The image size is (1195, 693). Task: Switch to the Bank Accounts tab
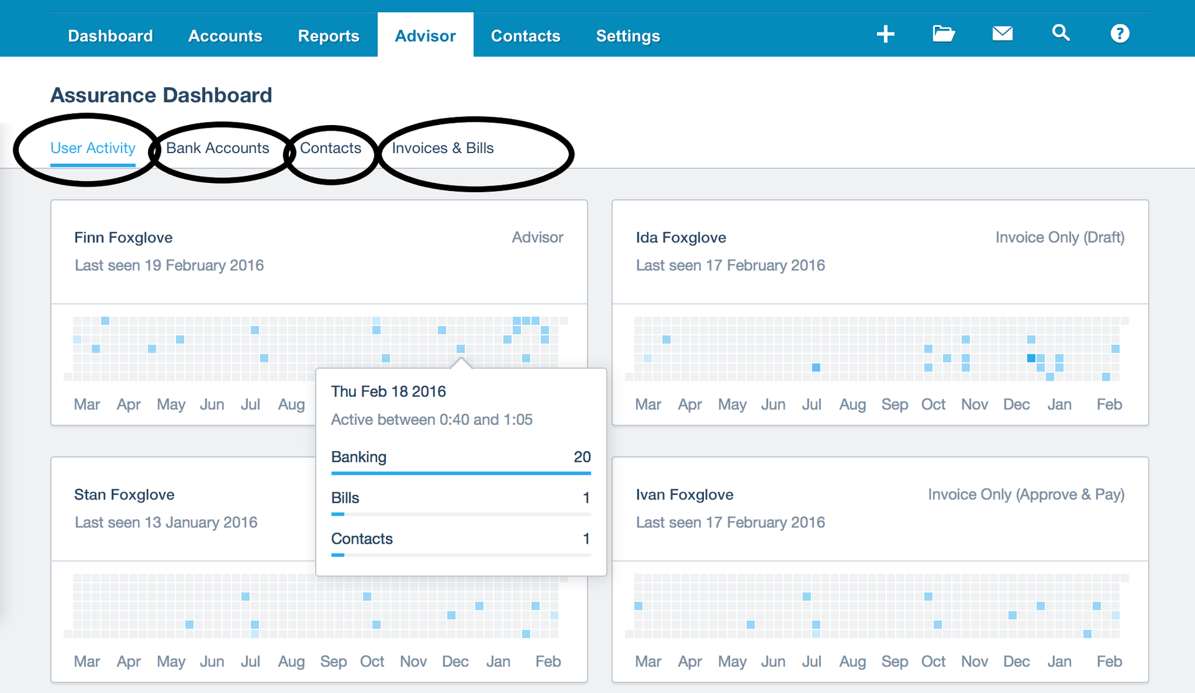point(217,148)
